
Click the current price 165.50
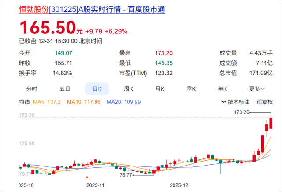48,27
